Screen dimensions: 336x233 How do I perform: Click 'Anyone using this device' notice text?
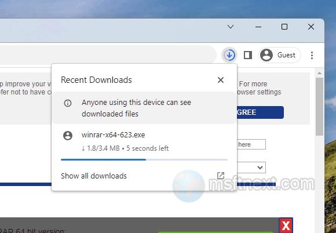pyautogui.click(x=136, y=108)
